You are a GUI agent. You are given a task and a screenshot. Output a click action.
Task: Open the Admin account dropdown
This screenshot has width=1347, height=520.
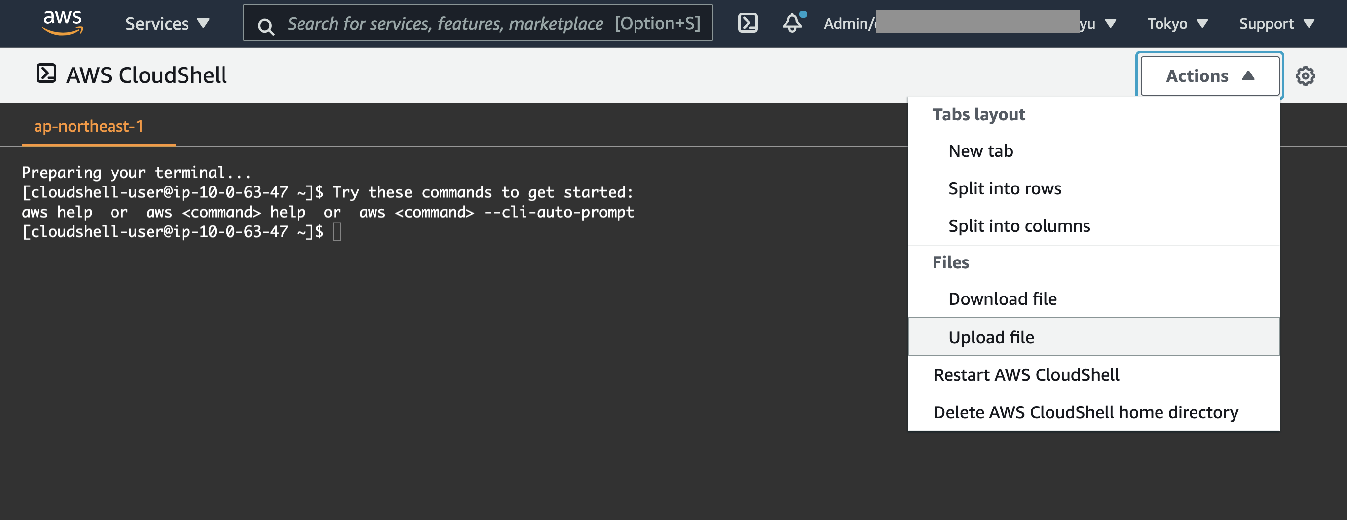click(970, 23)
